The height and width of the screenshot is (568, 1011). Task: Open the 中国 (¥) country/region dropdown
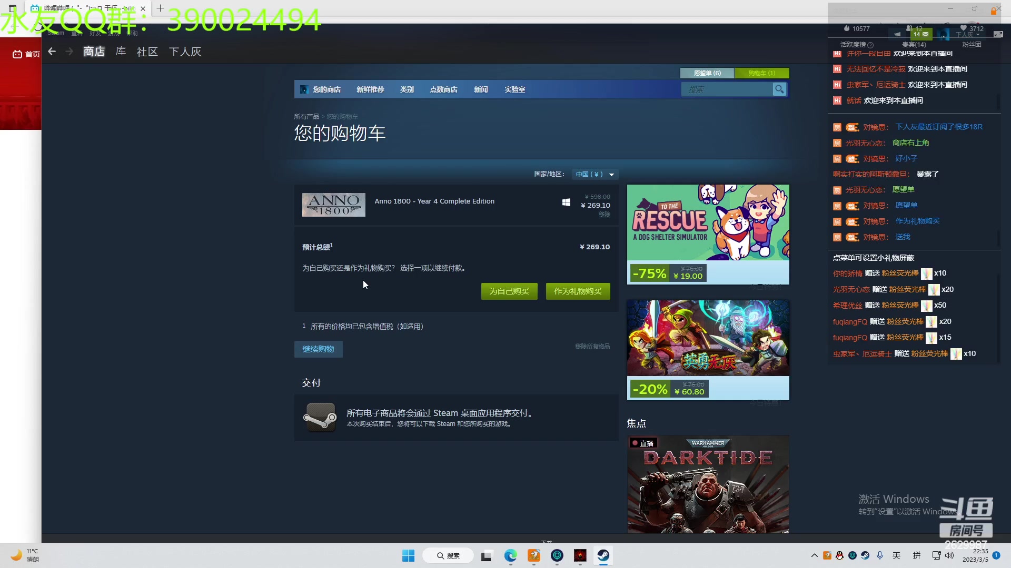pos(594,174)
